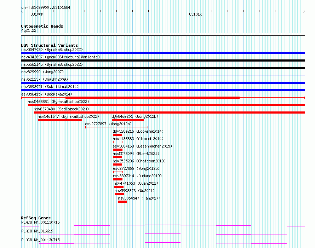315x248 pixels.
Task: Click the black bar under nsv5562145
Action: point(163,68)
